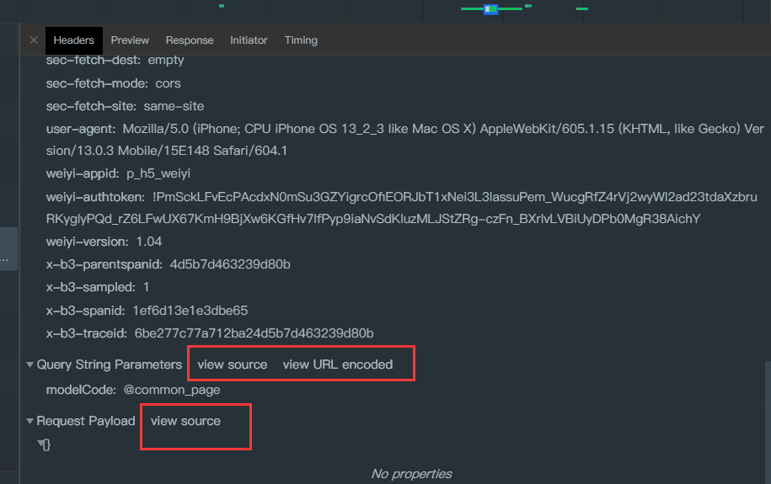Select the x-b3-sampled header

(x=98, y=287)
